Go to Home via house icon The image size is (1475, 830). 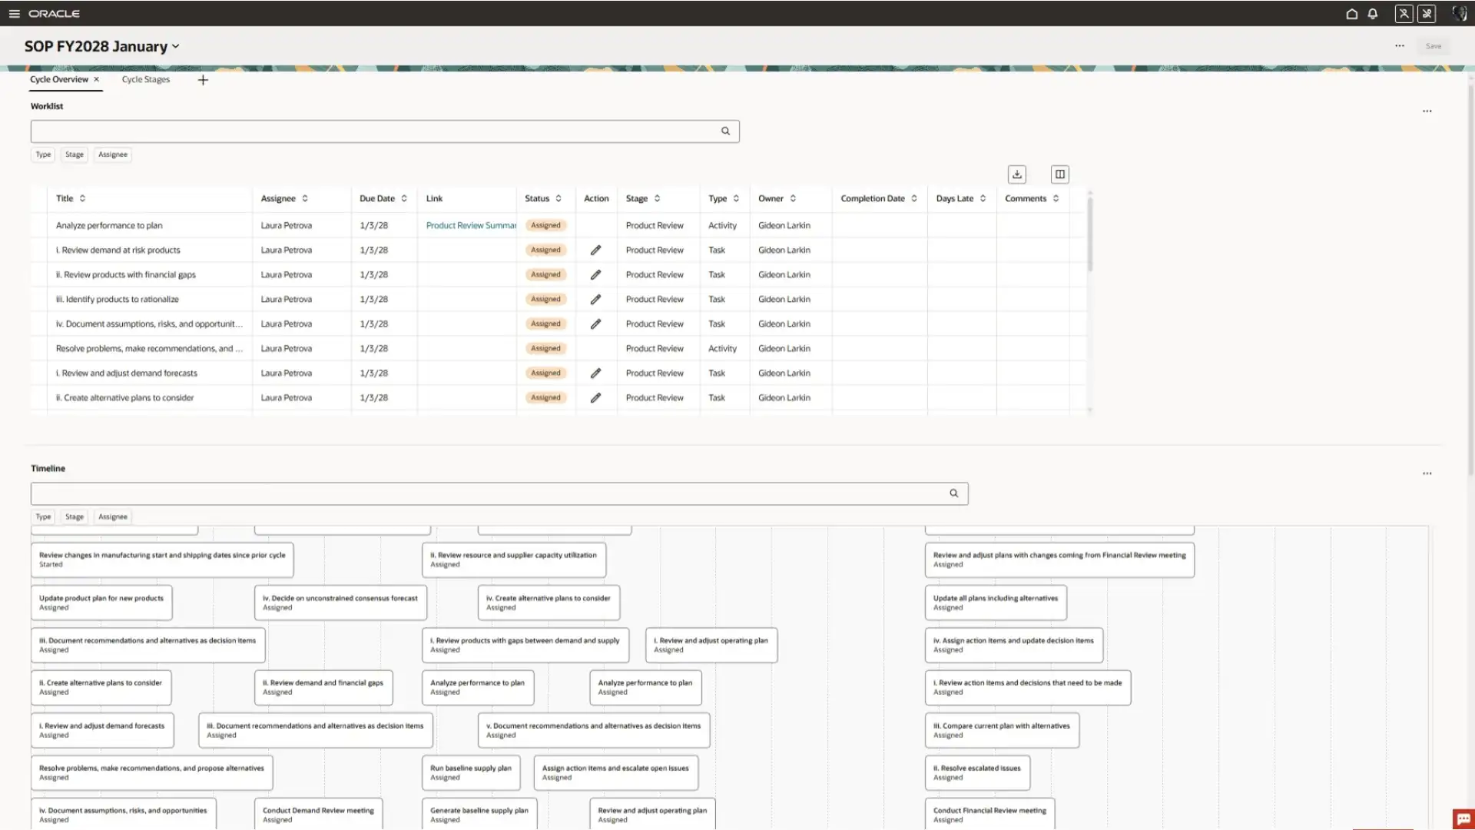1351,14
